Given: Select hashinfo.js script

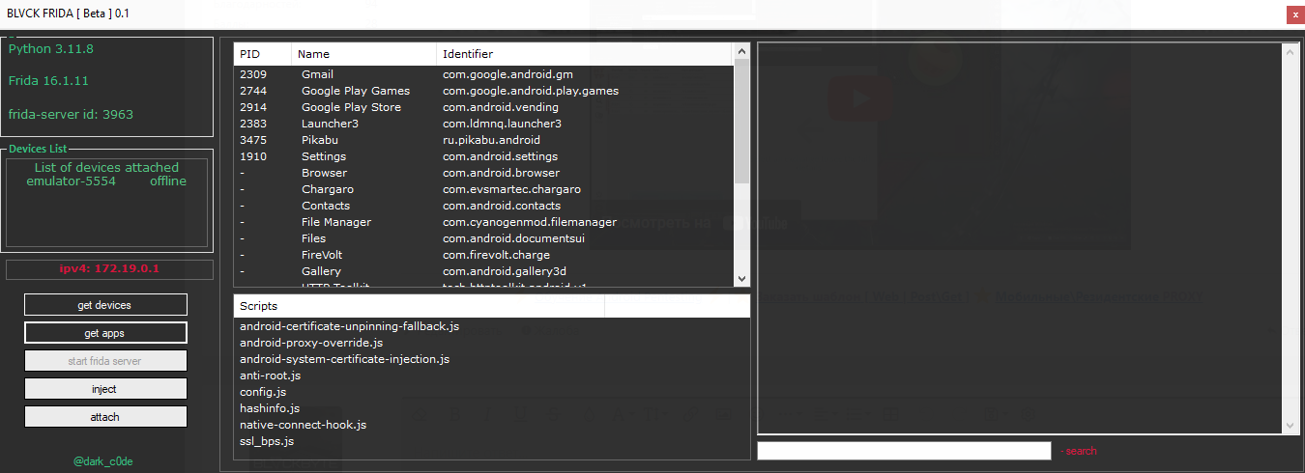Looking at the screenshot, I should [270, 408].
